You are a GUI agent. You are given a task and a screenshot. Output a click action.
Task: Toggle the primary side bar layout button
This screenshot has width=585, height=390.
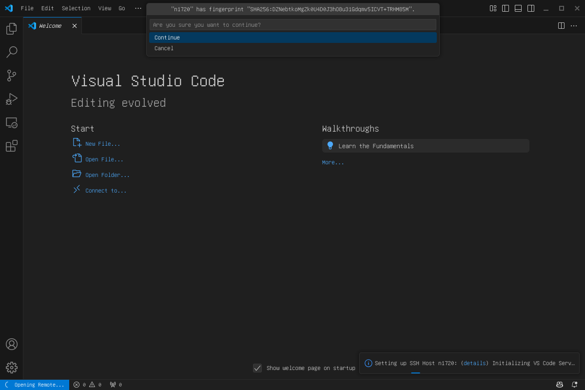coord(506,8)
